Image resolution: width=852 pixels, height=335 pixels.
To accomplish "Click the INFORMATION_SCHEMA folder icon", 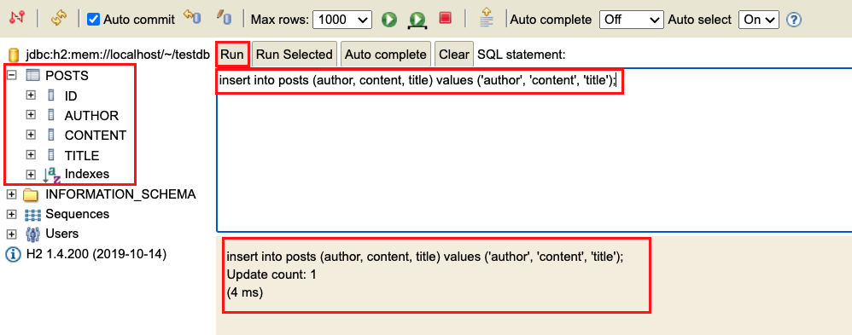I will coord(31,194).
